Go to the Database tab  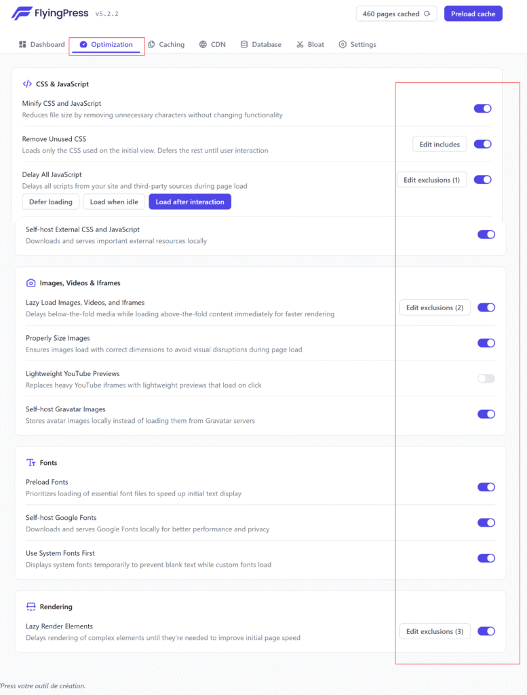click(x=261, y=45)
